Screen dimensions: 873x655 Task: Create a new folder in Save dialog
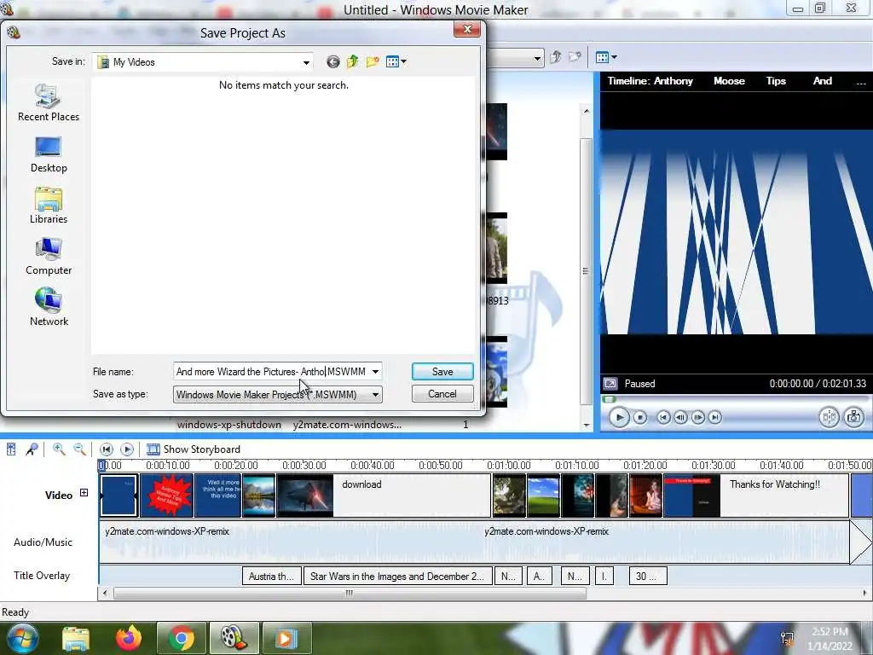coord(373,61)
